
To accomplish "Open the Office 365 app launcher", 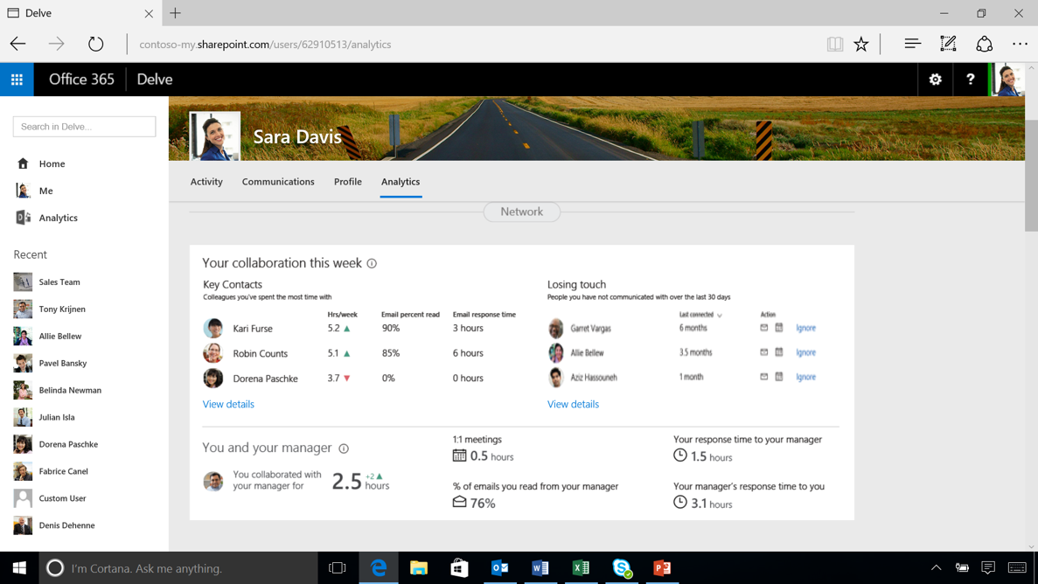I will 17,79.
